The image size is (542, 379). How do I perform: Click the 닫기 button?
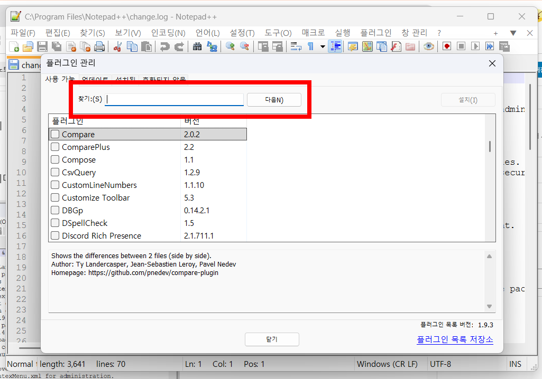[272, 339]
